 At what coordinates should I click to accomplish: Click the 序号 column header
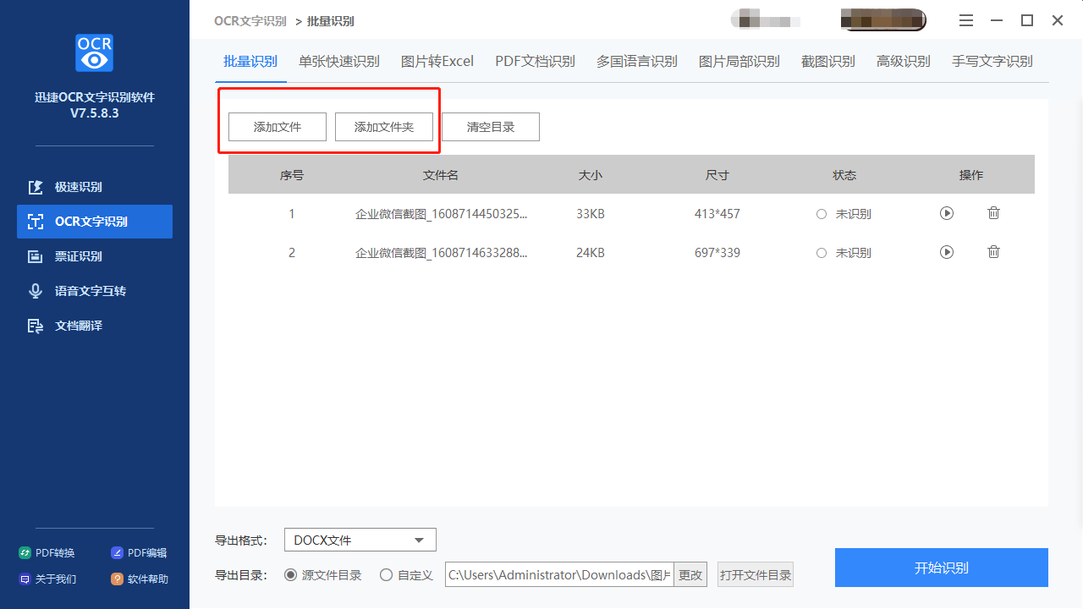(292, 175)
